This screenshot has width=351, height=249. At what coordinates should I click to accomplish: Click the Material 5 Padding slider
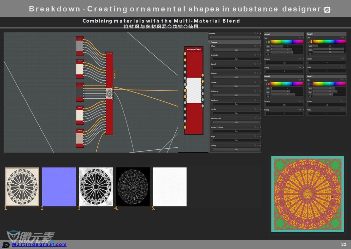coord(327,113)
